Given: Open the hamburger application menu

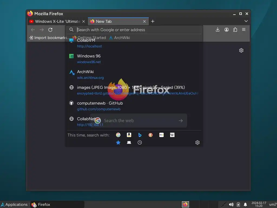Looking at the screenshot, I should 244,30.
